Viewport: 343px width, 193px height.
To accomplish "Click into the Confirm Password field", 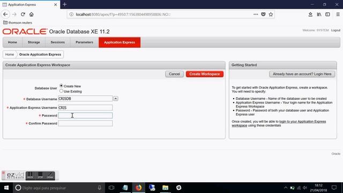I will 85,123.
